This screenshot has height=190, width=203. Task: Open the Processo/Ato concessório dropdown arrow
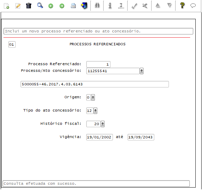pos(141,71)
